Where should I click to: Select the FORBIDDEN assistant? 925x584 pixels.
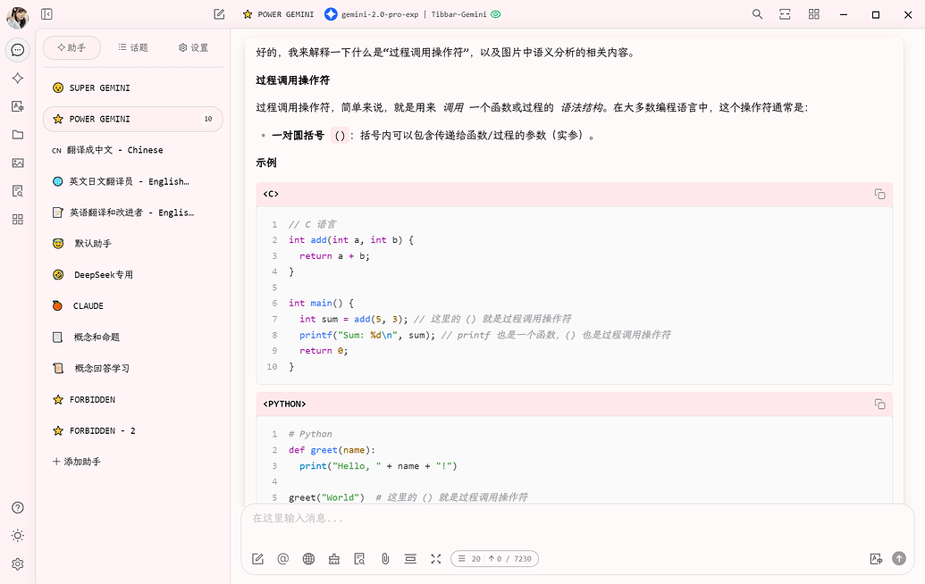[133, 399]
